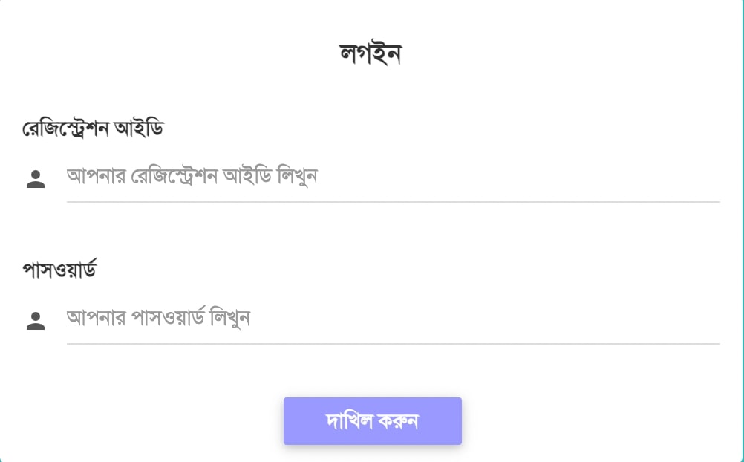The height and width of the screenshot is (462, 744).
Task: Click the person icon beside registration ID field
Action: point(36,180)
